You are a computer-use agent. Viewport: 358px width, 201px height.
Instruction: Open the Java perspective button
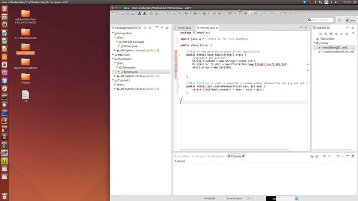pyautogui.click(x=351, y=20)
